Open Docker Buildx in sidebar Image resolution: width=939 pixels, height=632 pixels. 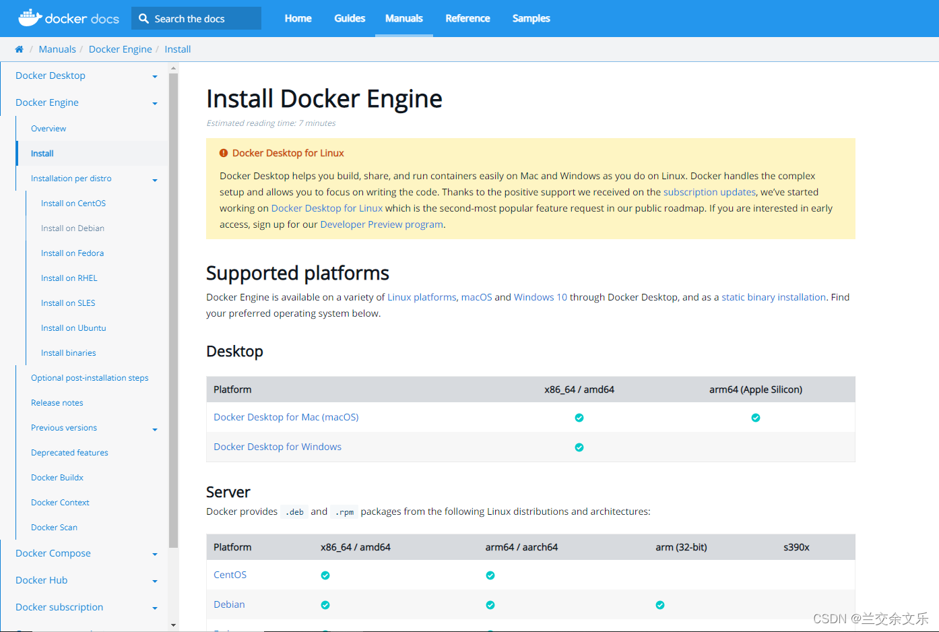tap(57, 478)
